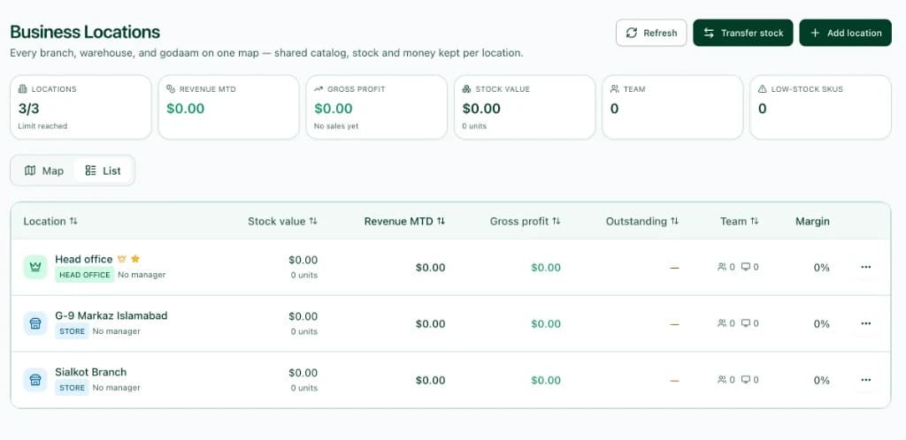Open the Stock Value summary card
This screenshot has height=440, width=906.
point(525,107)
